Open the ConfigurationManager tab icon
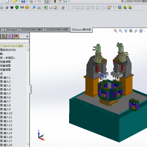Image resolution: width=147 pixels, height=147 pixels. pyautogui.click(x=4, y=36)
